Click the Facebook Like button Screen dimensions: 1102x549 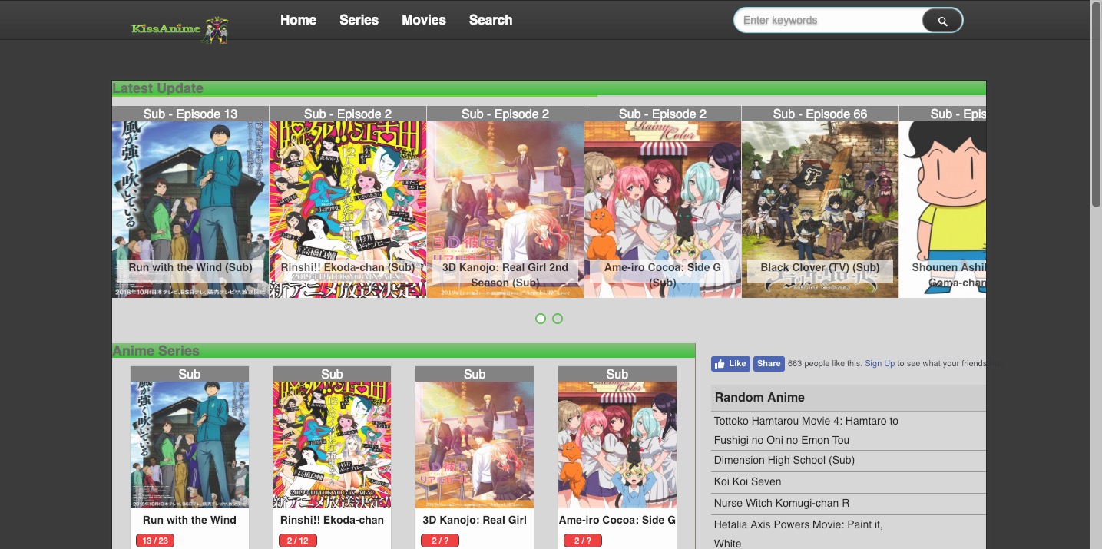click(730, 364)
